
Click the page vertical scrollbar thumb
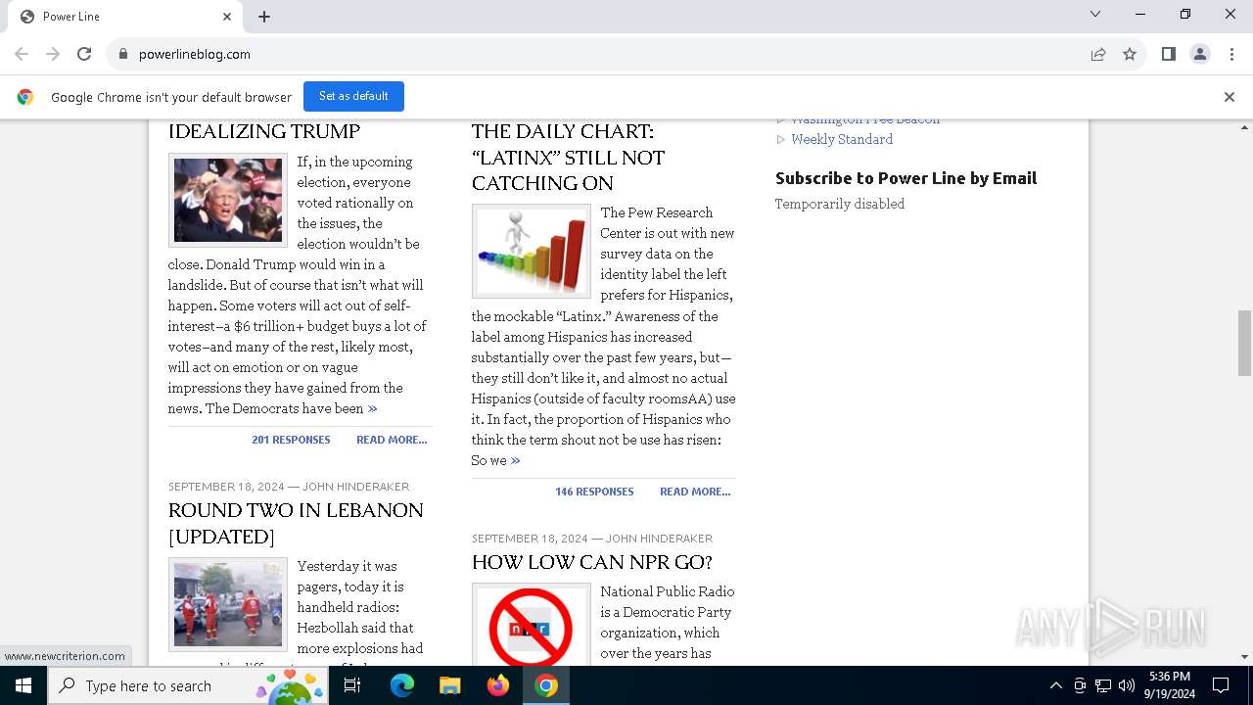1244,343
